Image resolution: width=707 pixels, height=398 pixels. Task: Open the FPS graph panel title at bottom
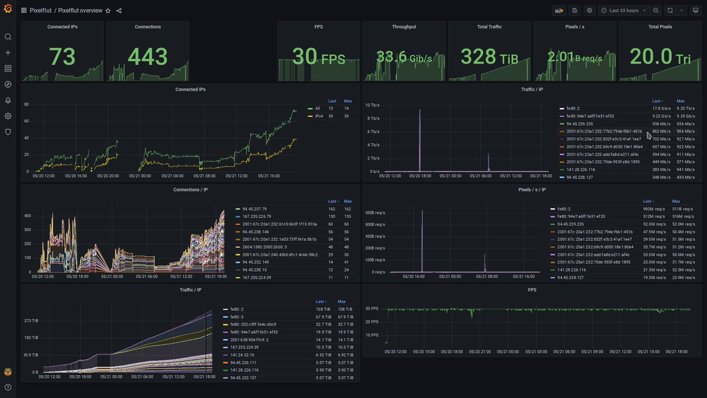pyautogui.click(x=532, y=290)
